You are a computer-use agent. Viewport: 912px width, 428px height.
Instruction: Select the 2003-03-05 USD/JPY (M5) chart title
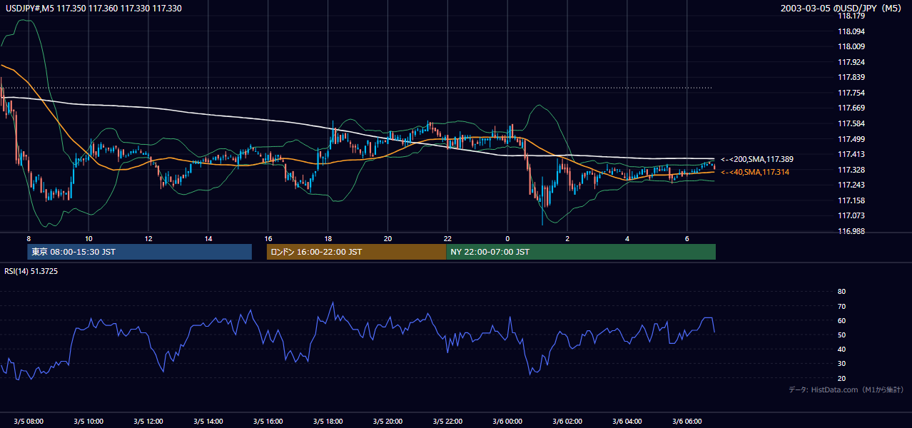[x=841, y=8]
